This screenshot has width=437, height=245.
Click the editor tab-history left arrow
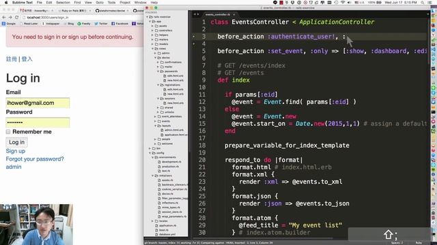195,14
